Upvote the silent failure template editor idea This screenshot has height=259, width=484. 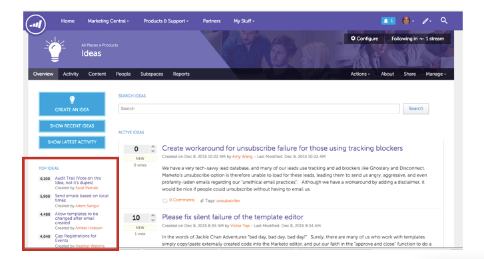pos(153,215)
